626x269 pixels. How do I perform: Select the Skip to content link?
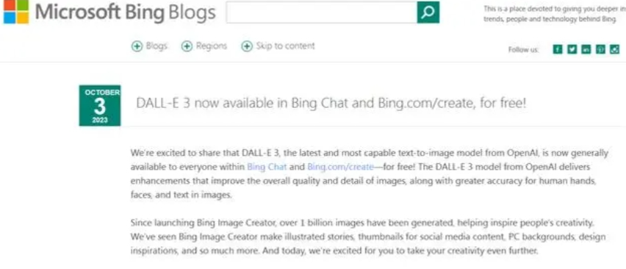(x=286, y=46)
